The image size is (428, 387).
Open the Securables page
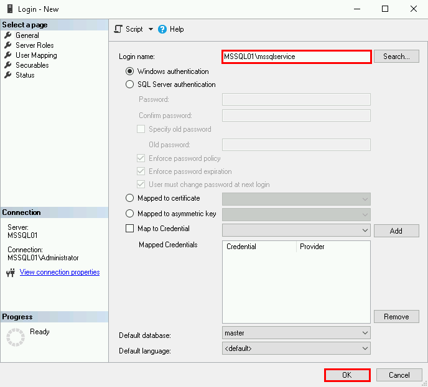[32, 65]
